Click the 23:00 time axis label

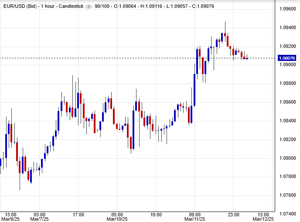click(233, 215)
